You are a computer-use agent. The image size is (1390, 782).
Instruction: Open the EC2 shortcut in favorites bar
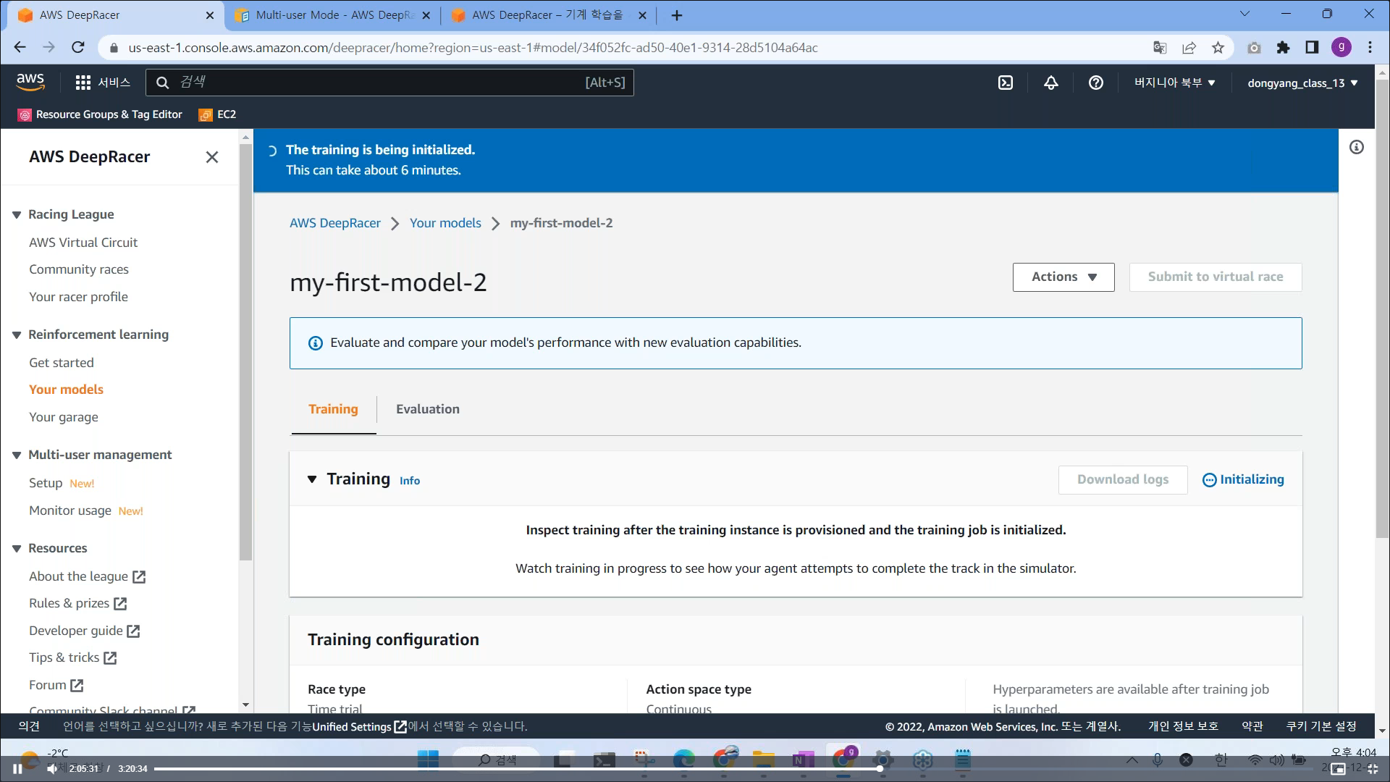click(x=217, y=114)
